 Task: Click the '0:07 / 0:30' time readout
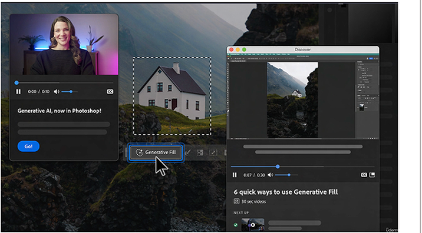pyautogui.click(x=254, y=175)
